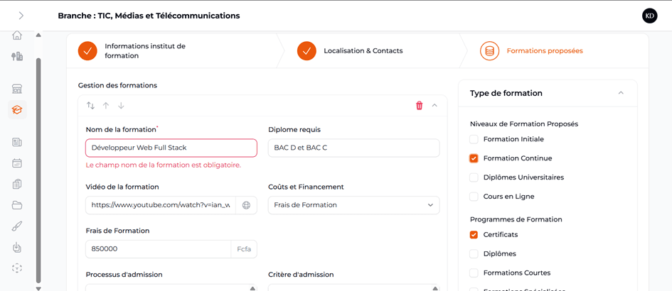Click the 'Diplome requis' label
672x291 pixels.
click(294, 129)
